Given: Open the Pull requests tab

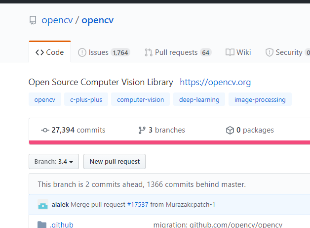Looking at the screenshot, I should [177, 52].
